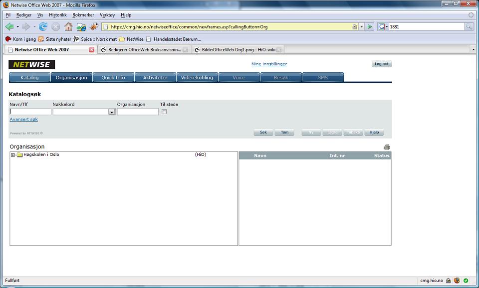Click the green checkmark status bar icon
Image resolution: width=479 pixels, height=288 pixels.
(466, 281)
